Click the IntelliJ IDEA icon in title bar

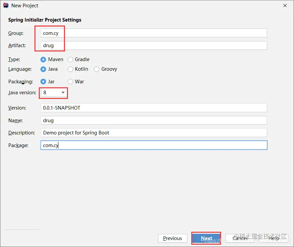pos(6,6)
